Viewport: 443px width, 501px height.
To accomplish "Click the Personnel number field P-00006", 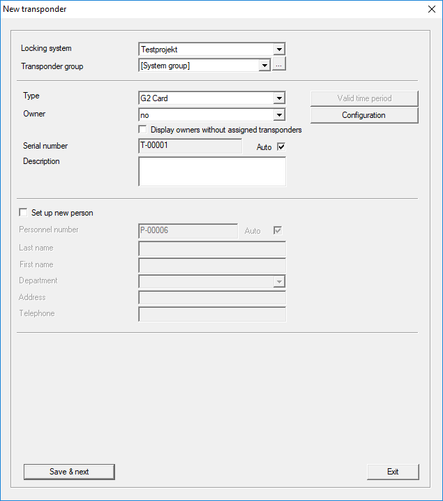I will point(188,231).
